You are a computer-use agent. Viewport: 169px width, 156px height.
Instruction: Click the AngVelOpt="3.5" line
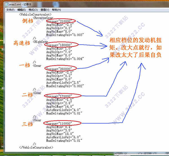[59, 131]
